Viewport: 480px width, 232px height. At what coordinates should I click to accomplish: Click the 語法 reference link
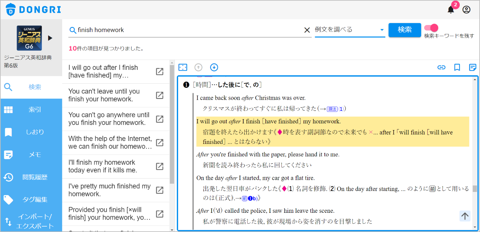tap(332, 109)
